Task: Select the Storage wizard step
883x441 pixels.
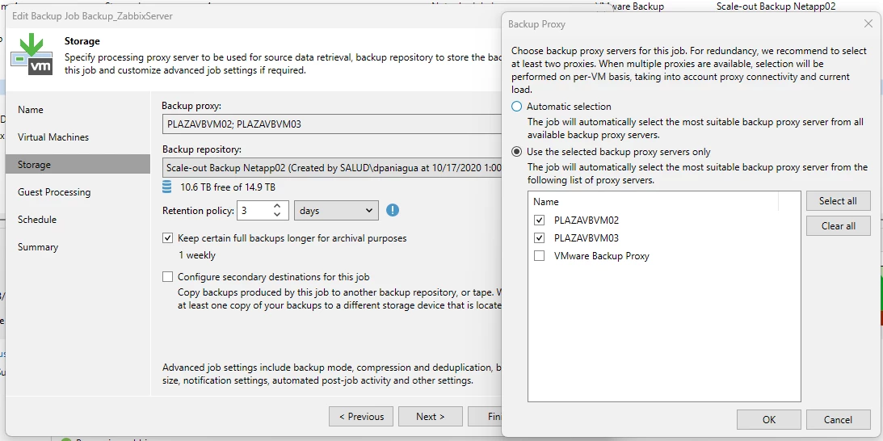Action: click(78, 165)
